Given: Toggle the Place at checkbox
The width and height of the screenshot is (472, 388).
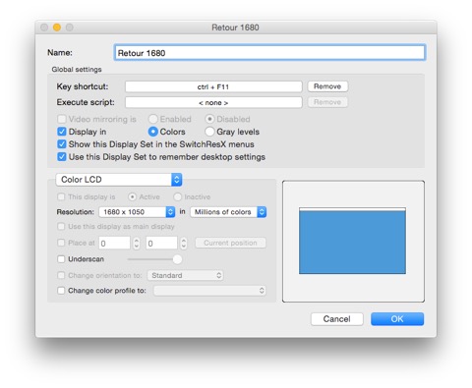Looking at the screenshot, I should click(61, 243).
